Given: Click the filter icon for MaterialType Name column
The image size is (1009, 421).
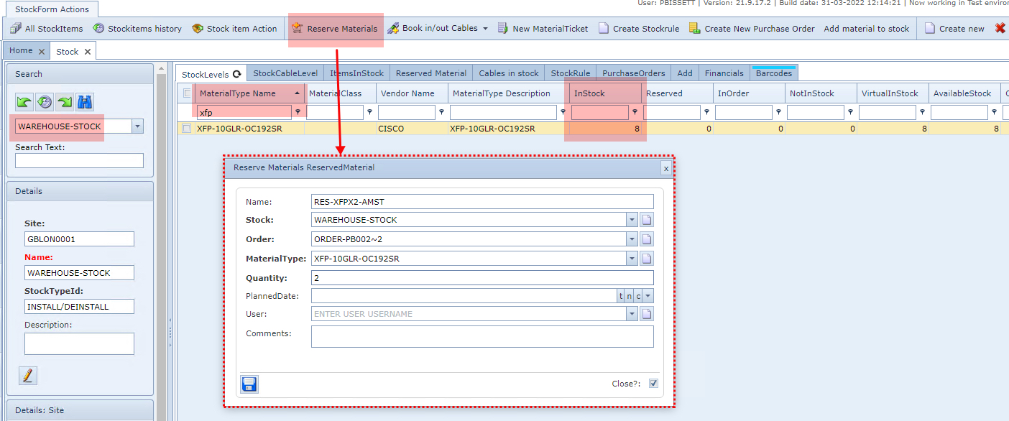Looking at the screenshot, I should pos(298,112).
